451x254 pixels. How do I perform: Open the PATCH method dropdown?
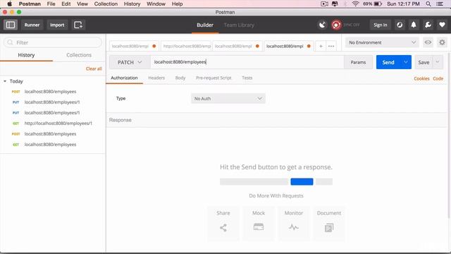(130, 62)
